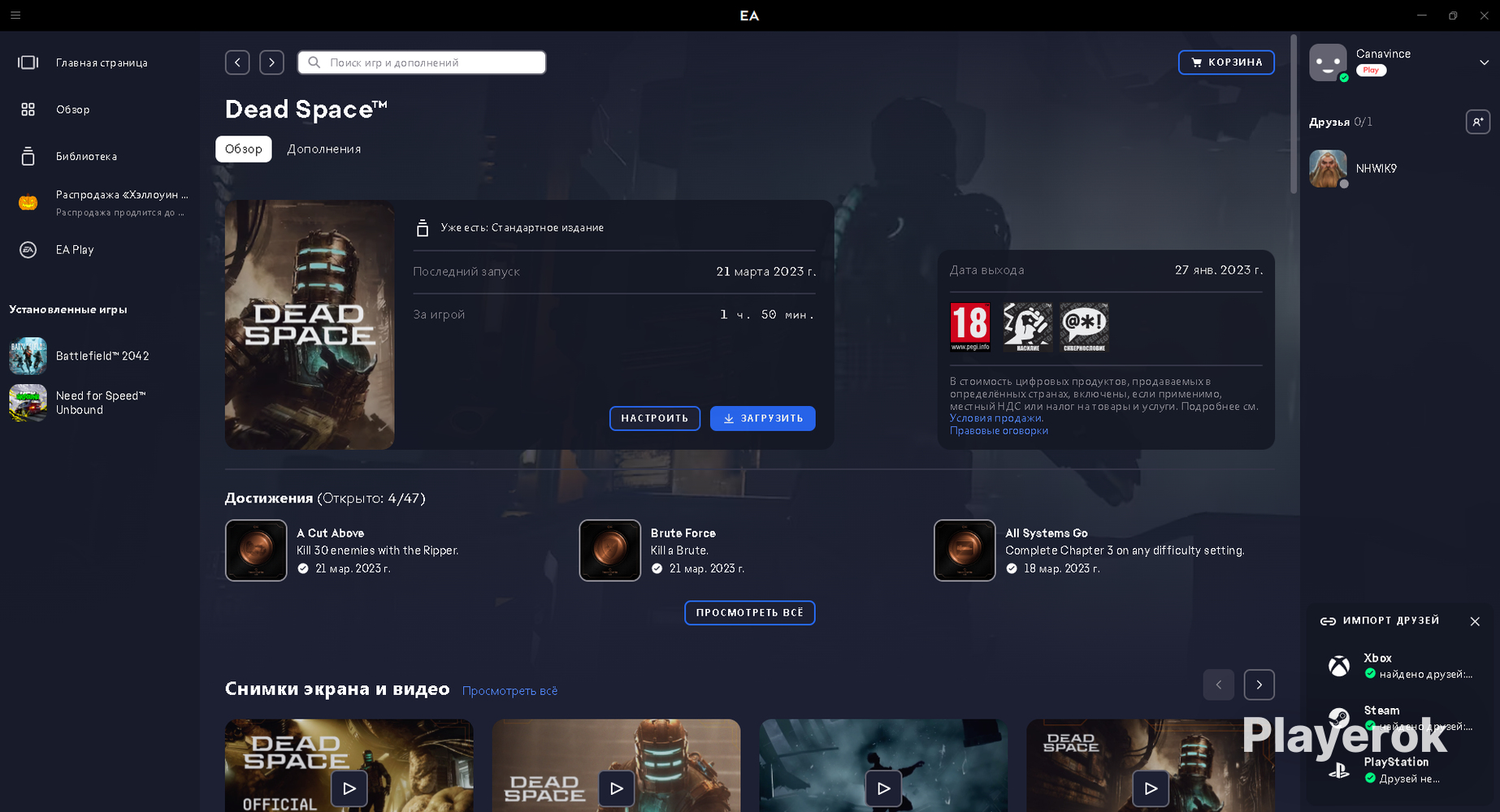Open the Правовые оговорки link
Viewport: 1500px width, 812px height.
point(999,431)
